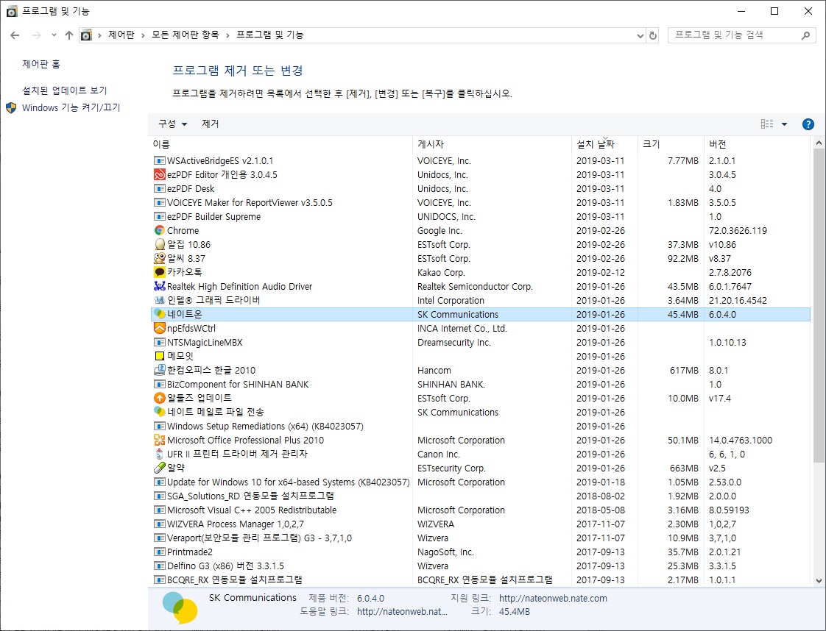
Task: Open the truncated 도움말 링크 URL
Action: (402, 612)
